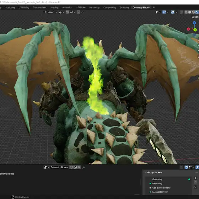Select the SFM Like workspace tab
Screen dimensions: 199x199
coord(81,7)
